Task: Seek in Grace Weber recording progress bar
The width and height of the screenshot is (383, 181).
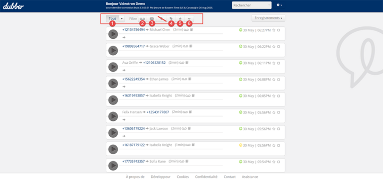Action: click(171, 50)
